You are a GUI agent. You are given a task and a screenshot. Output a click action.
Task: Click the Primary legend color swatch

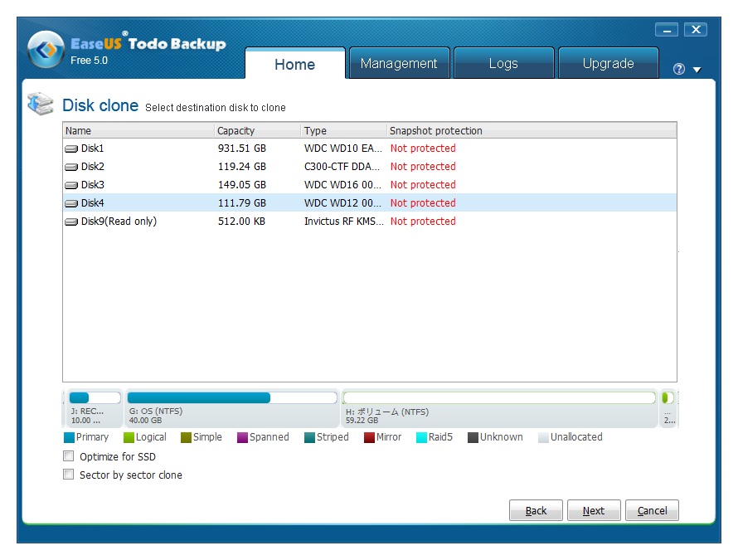(69, 437)
